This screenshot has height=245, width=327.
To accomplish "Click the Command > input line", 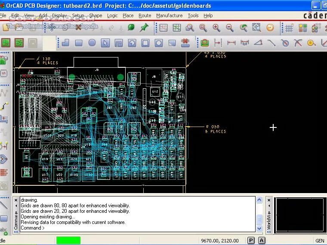I will (138, 228).
